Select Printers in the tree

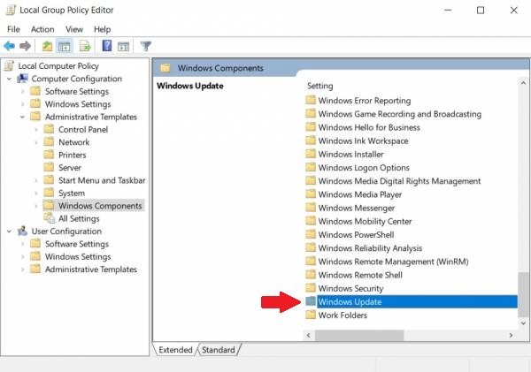73,155
